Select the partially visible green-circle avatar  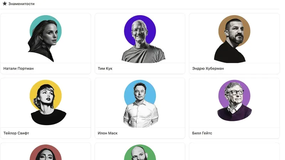(140, 152)
